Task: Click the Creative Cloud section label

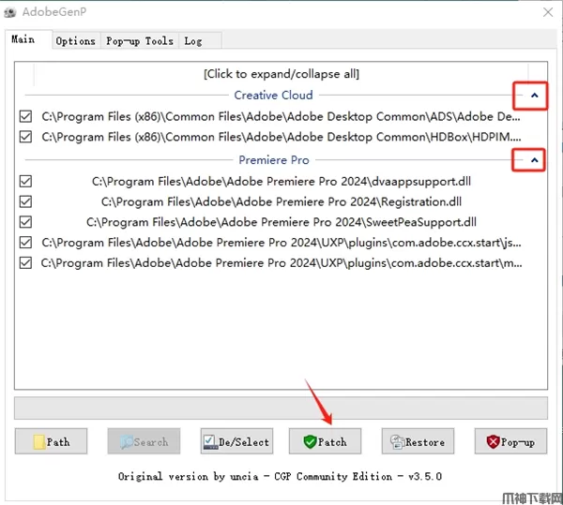Action: (273, 96)
